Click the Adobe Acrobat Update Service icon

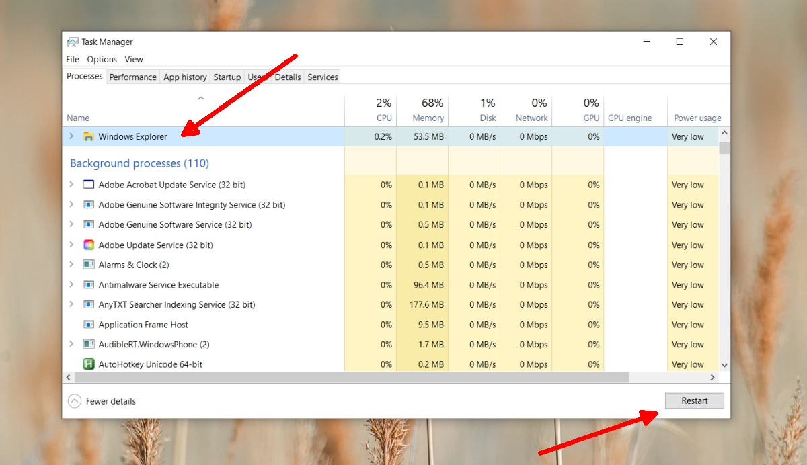tap(88, 185)
